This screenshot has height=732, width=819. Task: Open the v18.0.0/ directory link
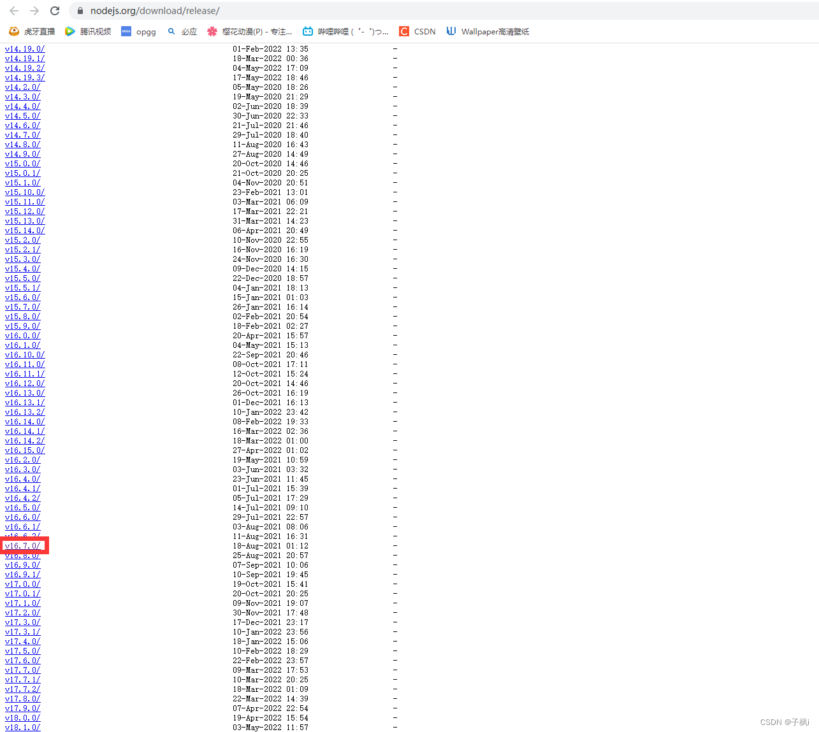[22, 718]
